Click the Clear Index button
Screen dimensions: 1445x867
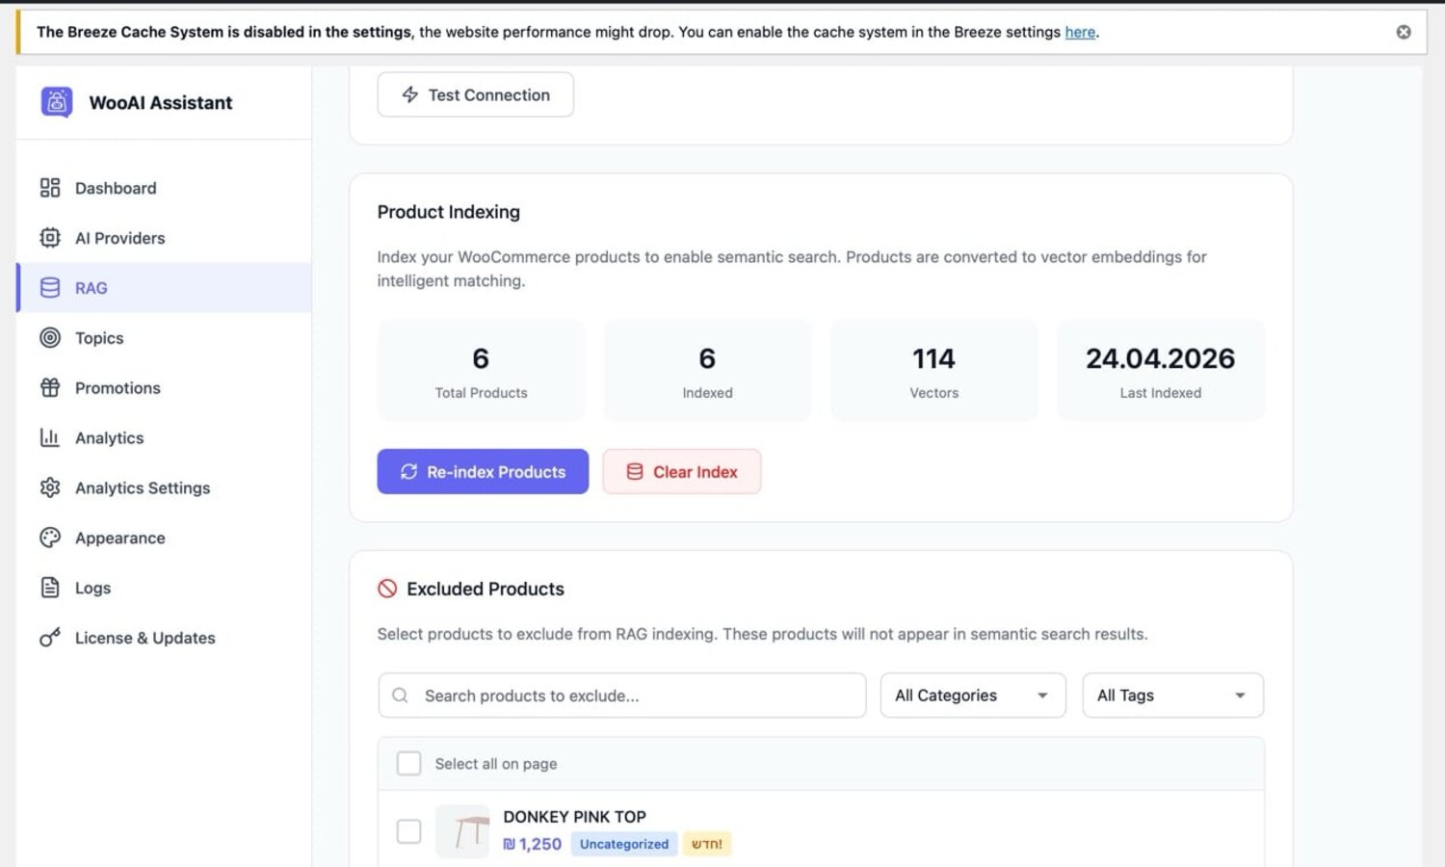682,472
